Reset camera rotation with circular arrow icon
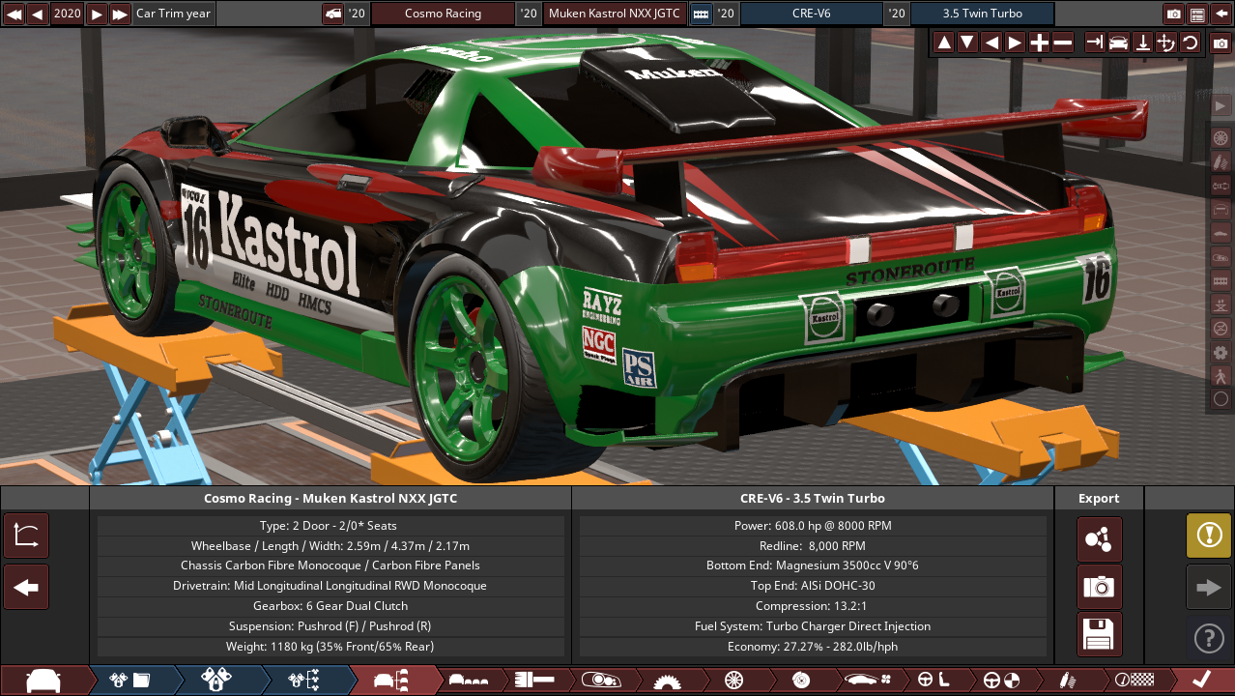The height and width of the screenshot is (696, 1235). point(1191,43)
